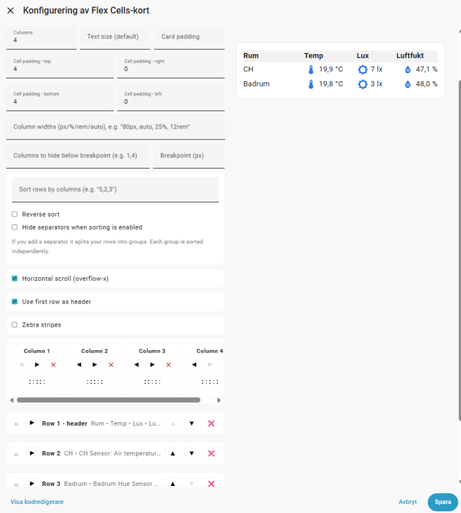Move Row 1 - header down
461x513 pixels.
tap(191, 423)
